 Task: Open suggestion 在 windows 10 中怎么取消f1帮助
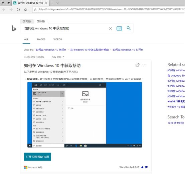[89, 50]
